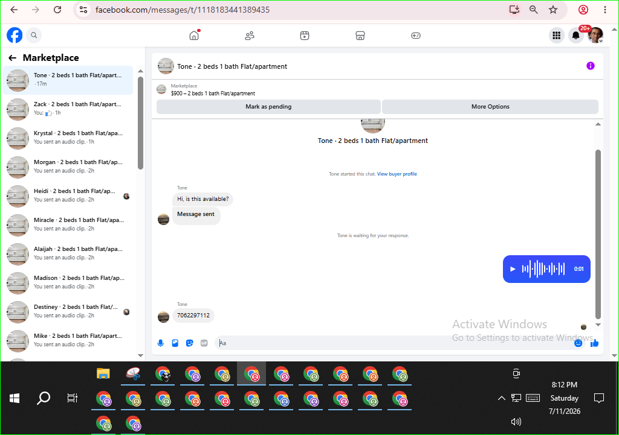Screen dimensions: 619x435
Task: Open the Zack conversation
Action: 68,109
